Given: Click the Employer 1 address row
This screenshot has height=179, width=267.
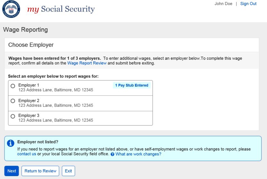Looking at the screenshot, I should pos(56,90).
